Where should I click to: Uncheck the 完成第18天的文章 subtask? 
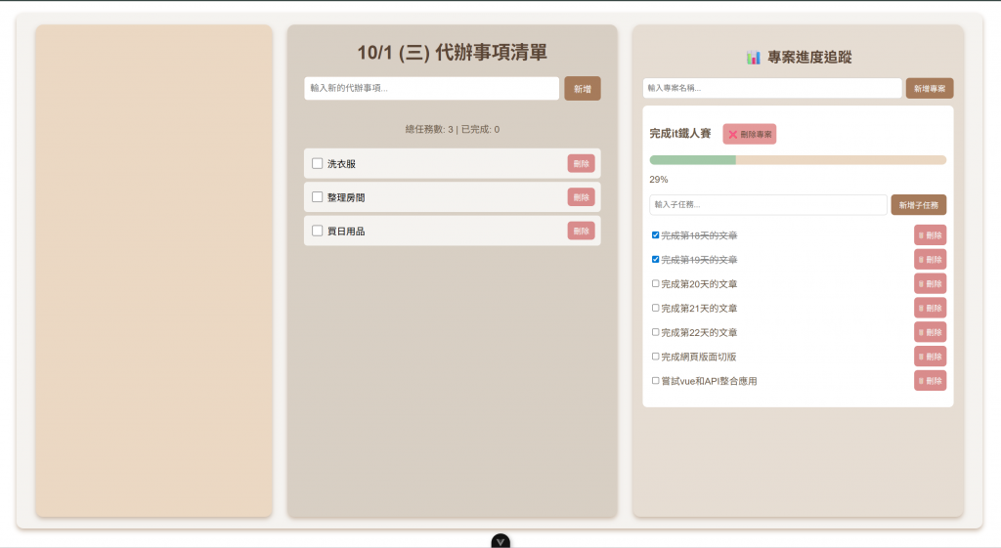655,235
